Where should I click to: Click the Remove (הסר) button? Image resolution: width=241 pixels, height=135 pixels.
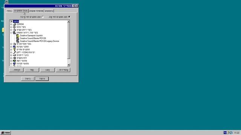(32, 70)
